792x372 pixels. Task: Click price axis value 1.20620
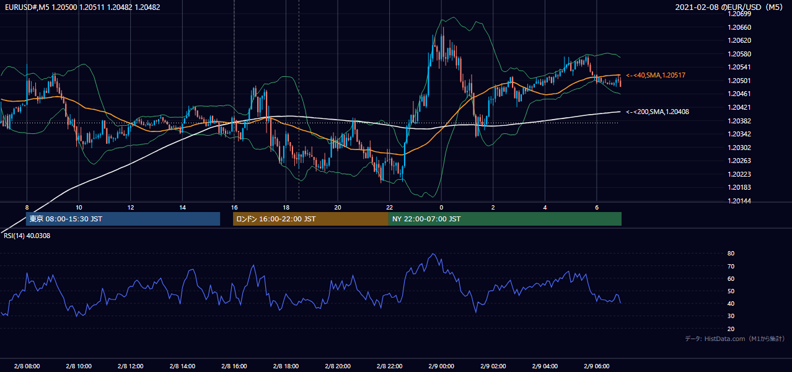739,40
